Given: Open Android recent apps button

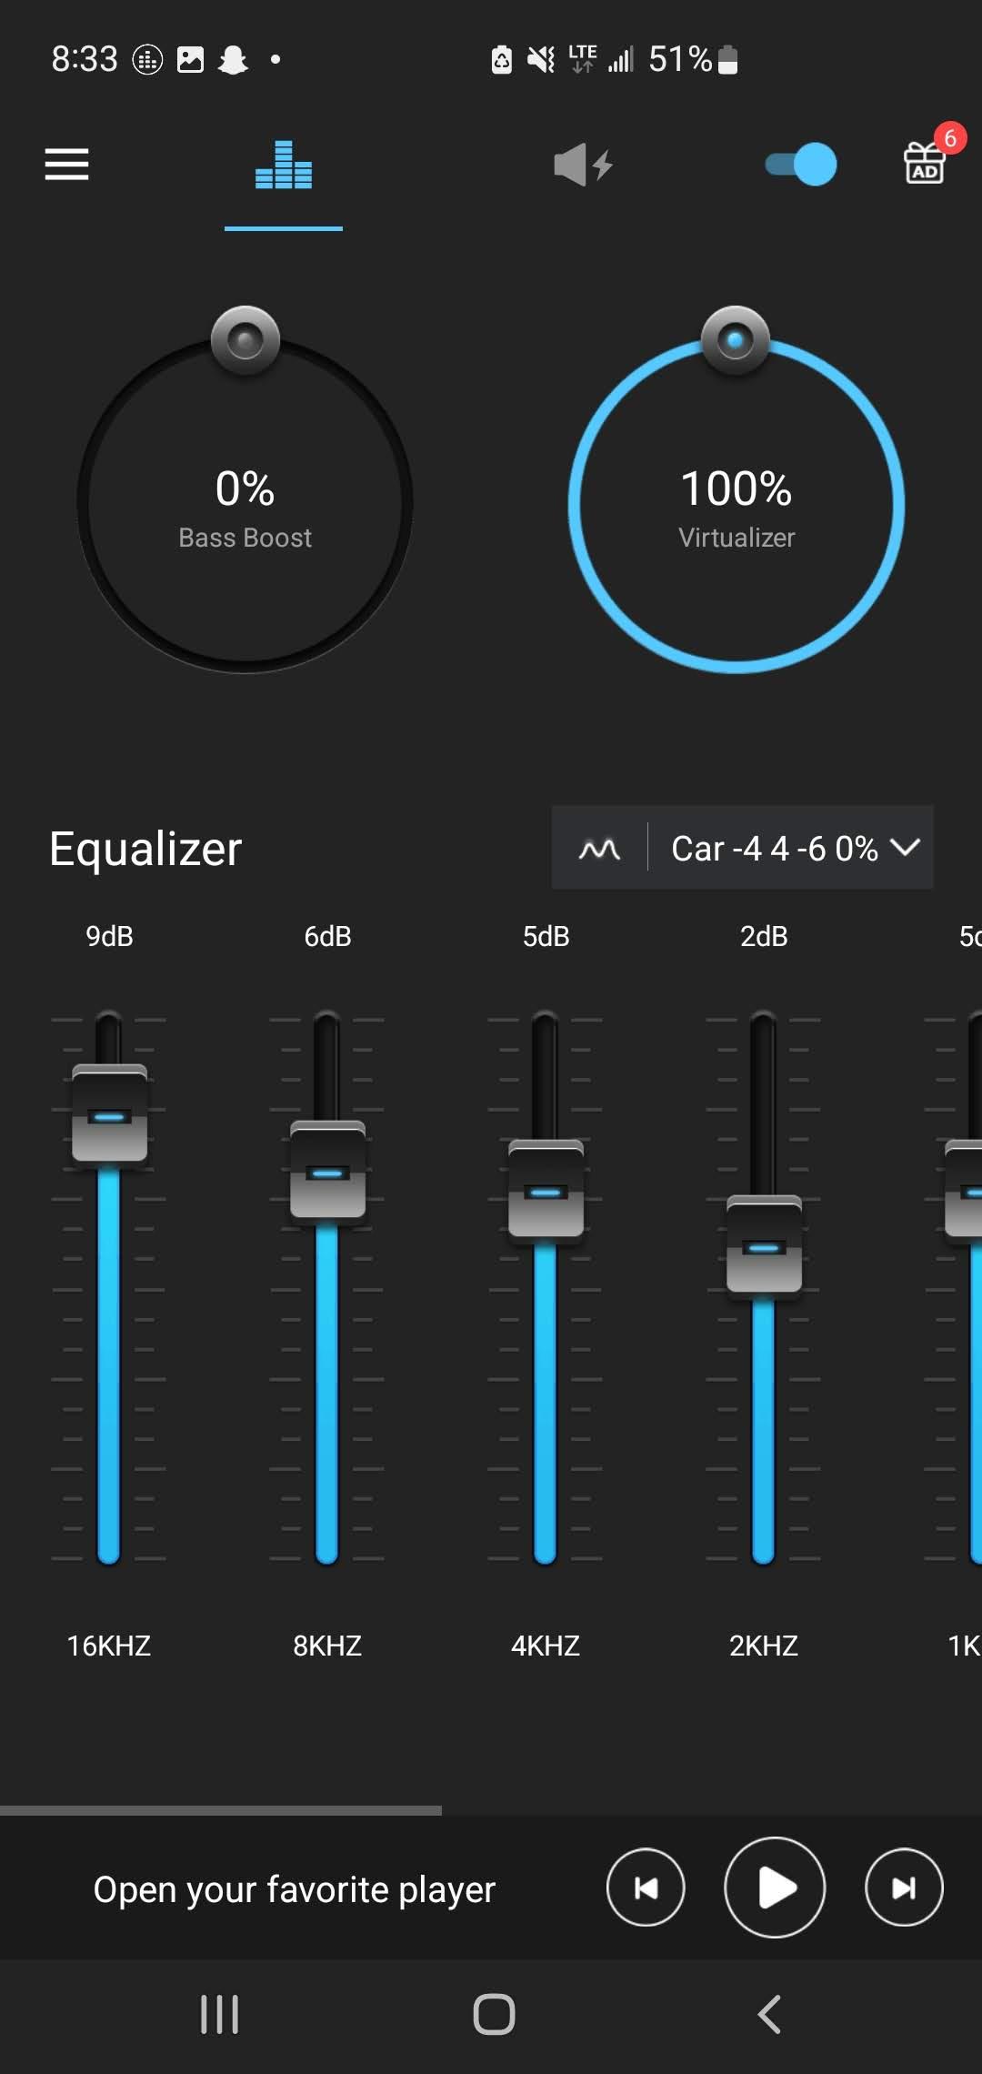Looking at the screenshot, I should point(219,2014).
